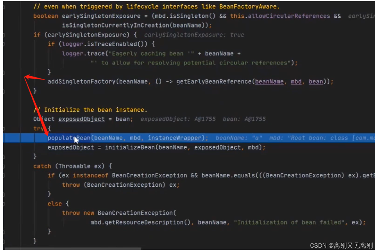Click 'isTraceEnabled()' method call
The width and height of the screenshot is (378, 252).
point(117,44)
